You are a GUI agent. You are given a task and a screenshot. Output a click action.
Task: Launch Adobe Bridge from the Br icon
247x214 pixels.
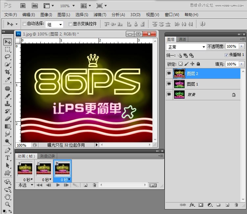[x=23, y=6]
